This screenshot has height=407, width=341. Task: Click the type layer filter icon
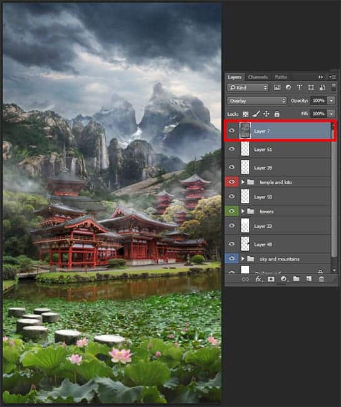[300, 88]
